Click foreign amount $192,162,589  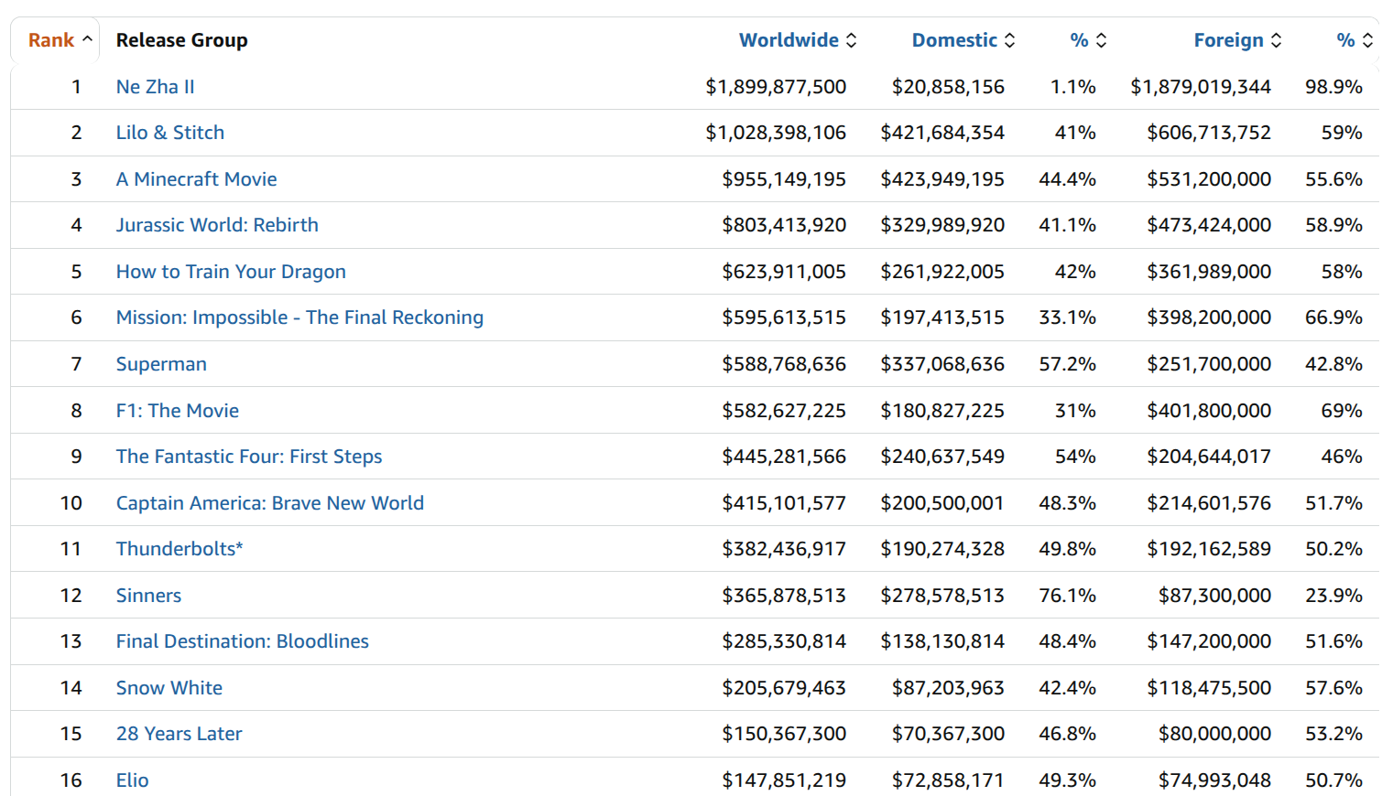tap(1209, 549)
